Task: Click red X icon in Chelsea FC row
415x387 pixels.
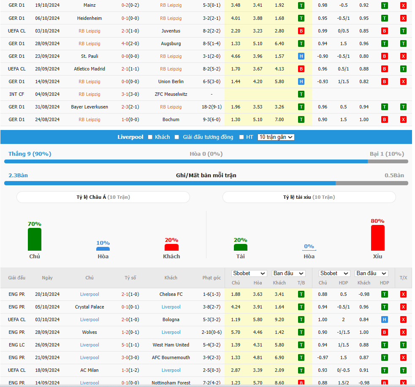Action: 403,294
